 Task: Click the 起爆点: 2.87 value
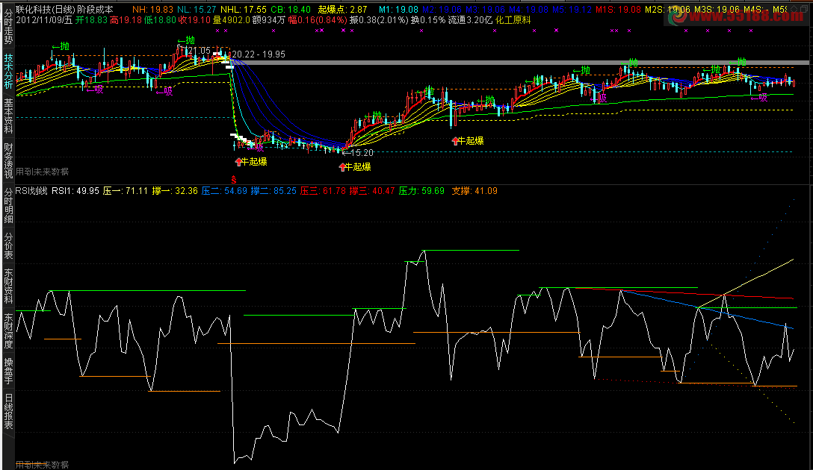[x=343, y=9]
